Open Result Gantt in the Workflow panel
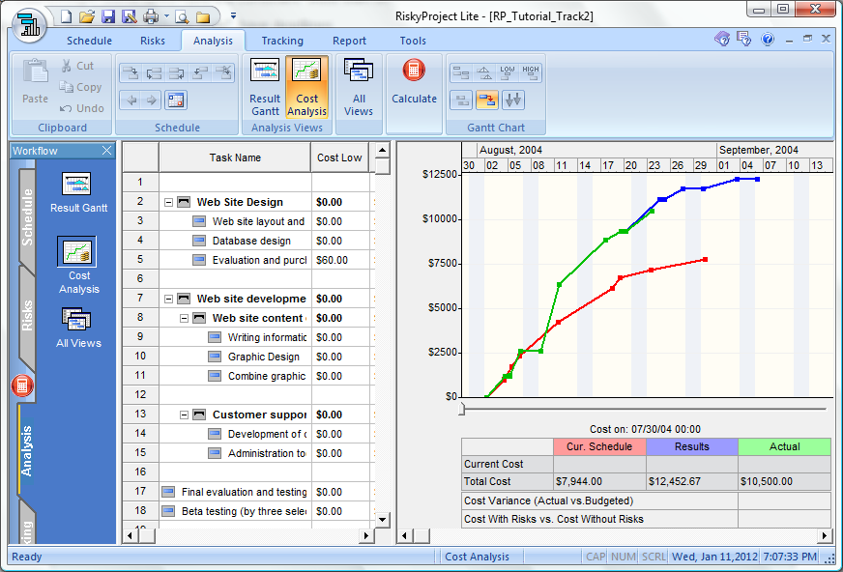Viewport: 843px width, 572px height. 78,192
